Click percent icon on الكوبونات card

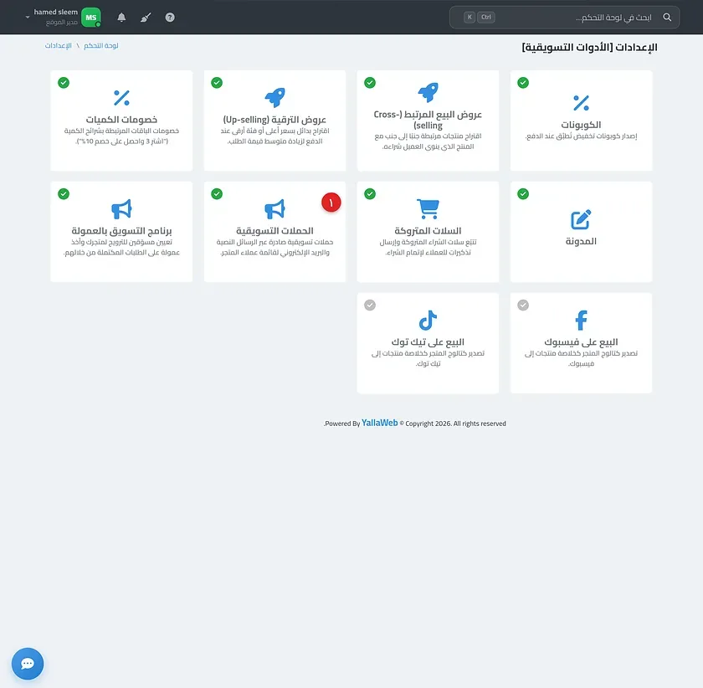pos(581,103)
